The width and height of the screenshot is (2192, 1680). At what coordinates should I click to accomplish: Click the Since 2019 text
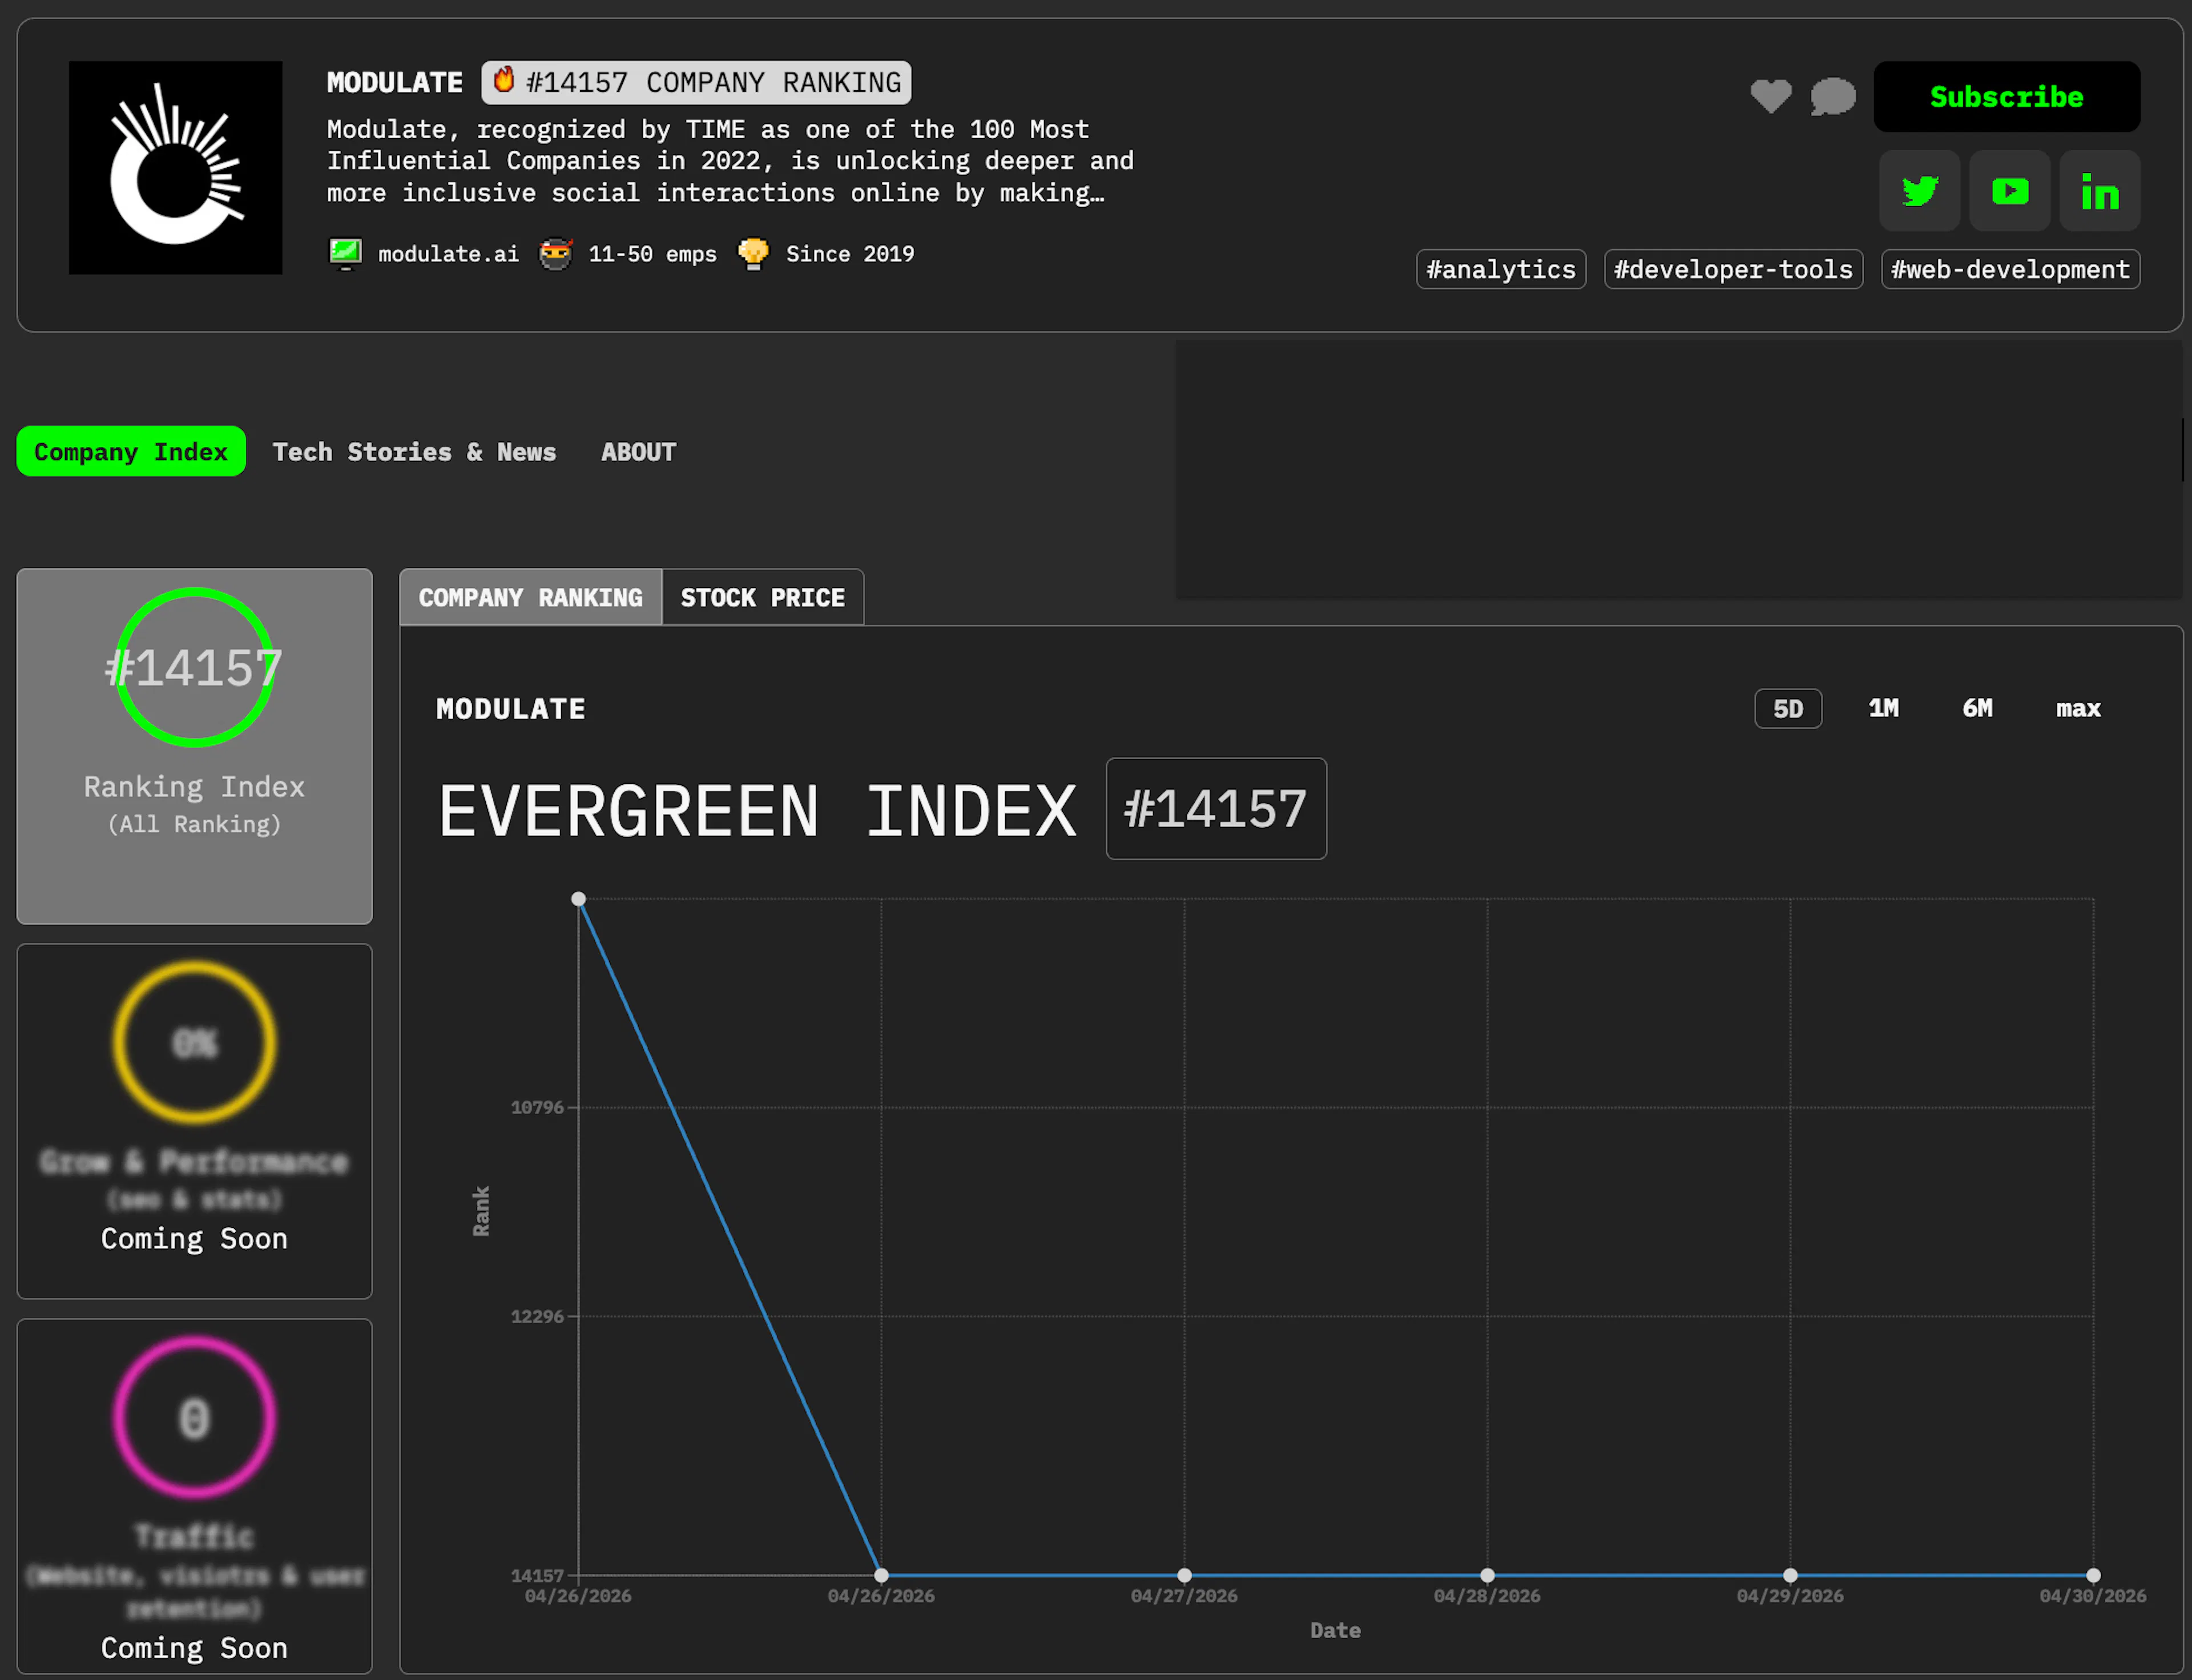pos(850,254)
